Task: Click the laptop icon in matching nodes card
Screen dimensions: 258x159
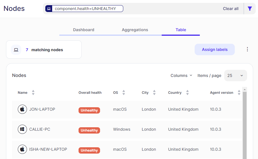Action: [x=16, y=50]
